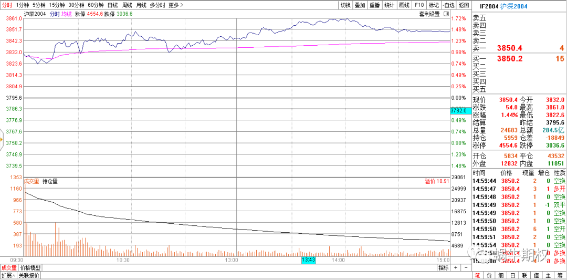Toggle the 均线 average line legend
This screenshot has height=280, width=567.
(66, 14)
